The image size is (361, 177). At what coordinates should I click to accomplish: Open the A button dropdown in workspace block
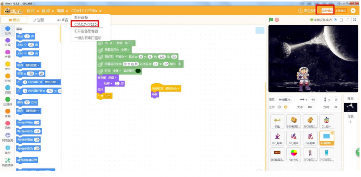(112, 43)
